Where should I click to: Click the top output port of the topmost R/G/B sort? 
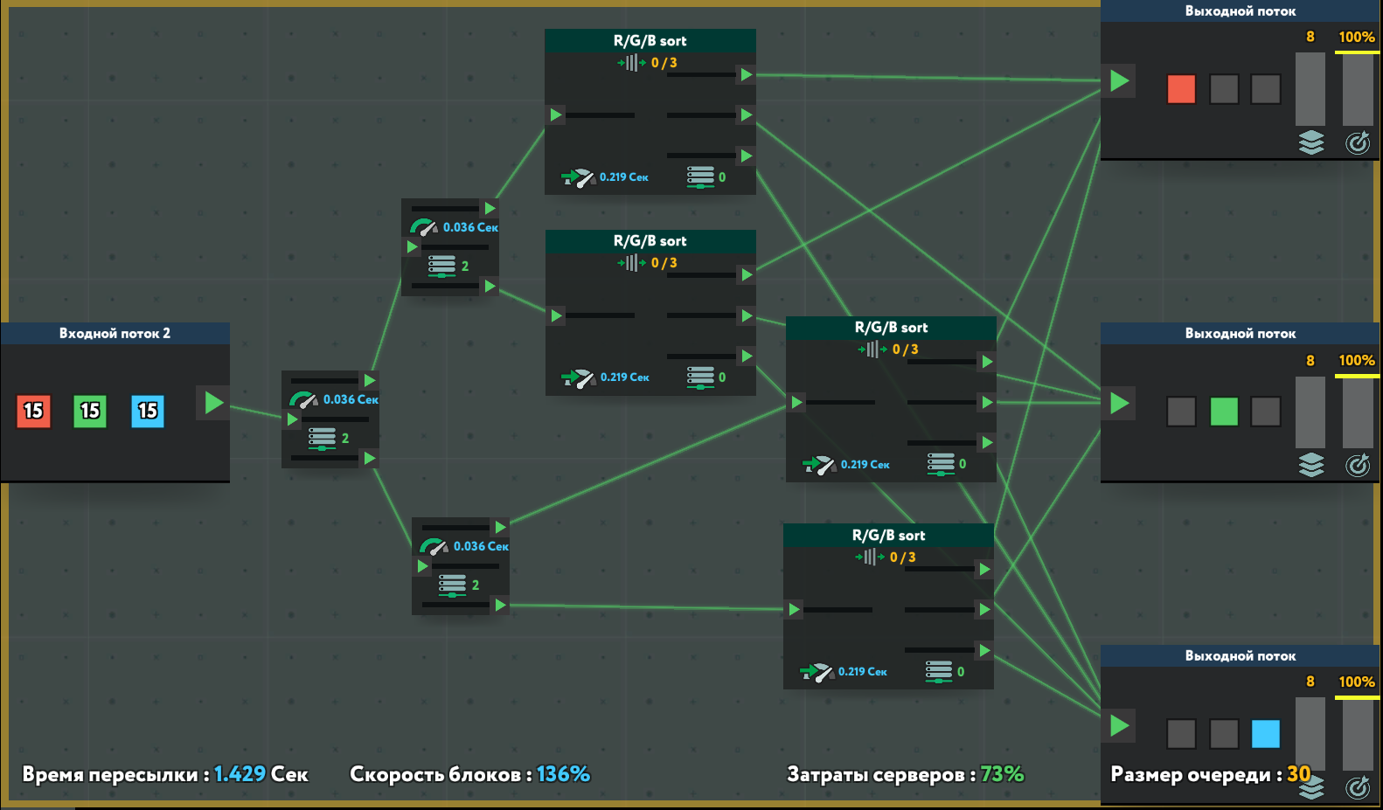point(746,74)
